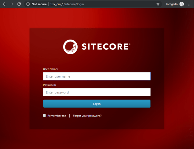Screen dimensions: 194x149
Task: Open the Forgot your password link
Action: 87,116
